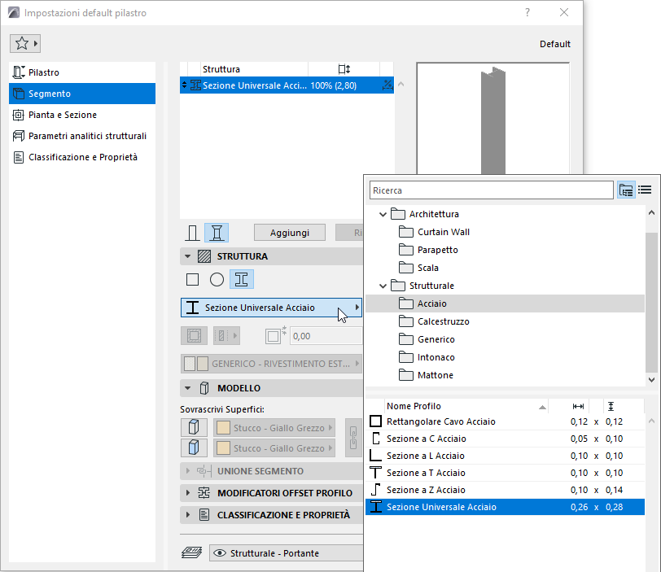Image resolution: width=661 pixels, height=572 pixels.
Task: Open the Favorites star button
Action: [x=25, y=43]
